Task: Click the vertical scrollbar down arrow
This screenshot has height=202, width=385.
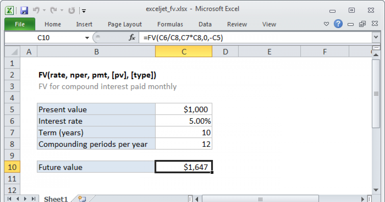Action: (376, 190)
